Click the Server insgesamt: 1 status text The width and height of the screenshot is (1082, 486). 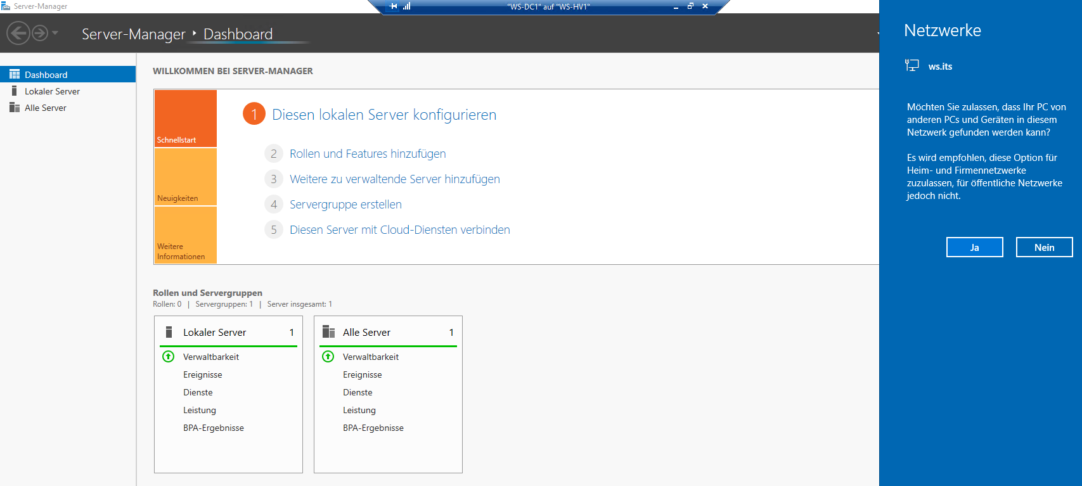pyautogui.click(x=300, y=304)
